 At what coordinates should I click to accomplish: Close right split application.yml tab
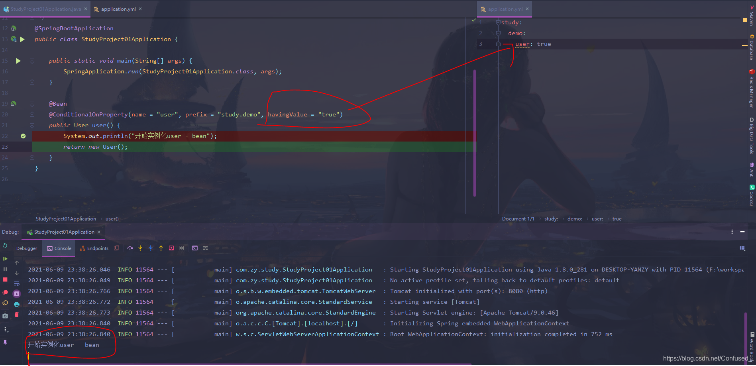tap(527, 9)
